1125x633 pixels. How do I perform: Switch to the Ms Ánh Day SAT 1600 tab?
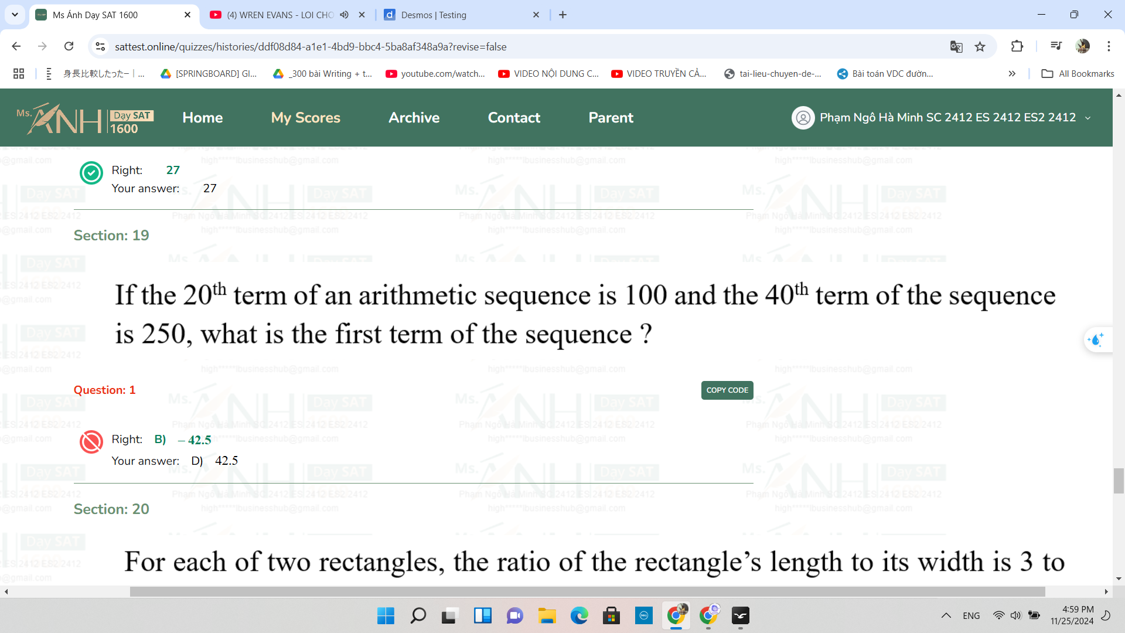[x=114, y=15]
